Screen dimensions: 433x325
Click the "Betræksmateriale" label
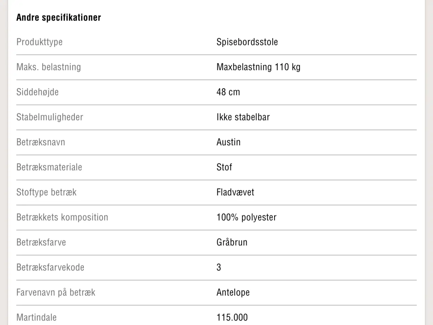pos(49,167)
